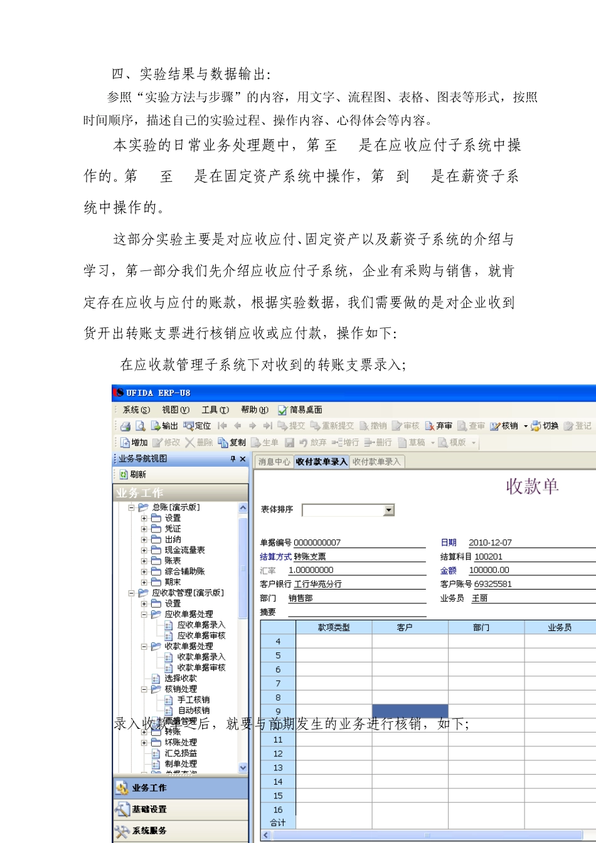Click the 复制 copy toolbar icon
This screenshot has height=843, width=596.
click(x=232, y=442)
